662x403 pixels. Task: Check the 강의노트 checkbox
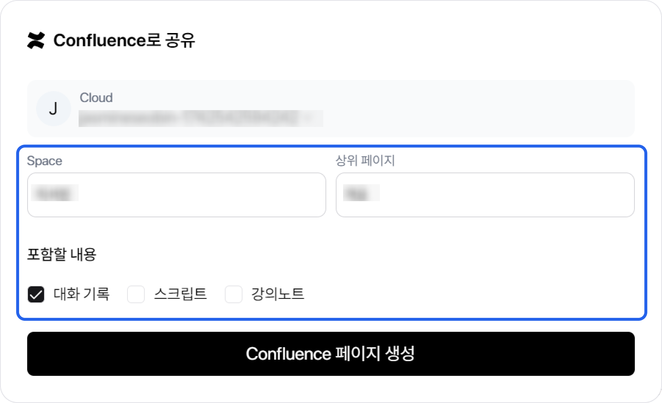click(x=234, y=294)
